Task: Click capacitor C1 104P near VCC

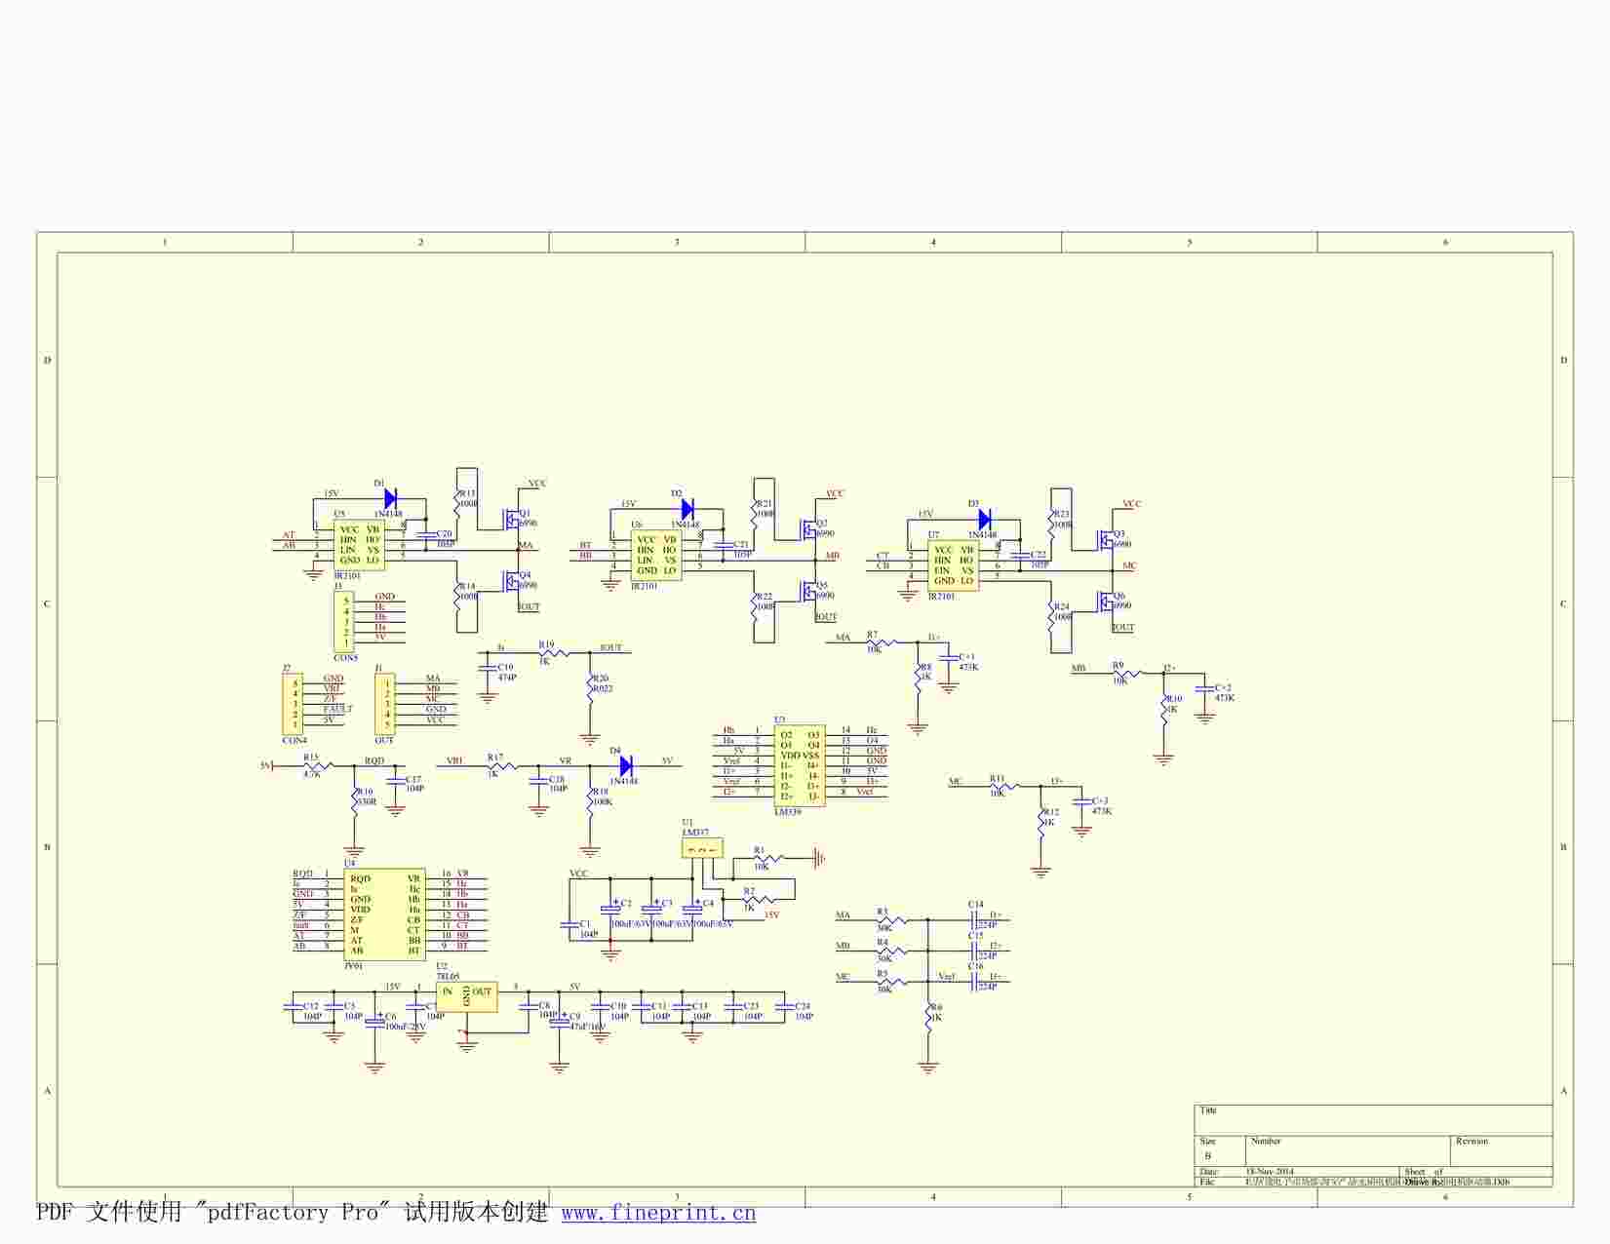Action: pos(569,923)
